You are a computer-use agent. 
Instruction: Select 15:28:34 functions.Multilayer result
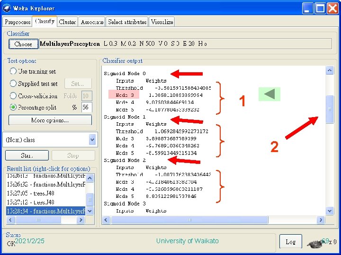coord(46,211)
